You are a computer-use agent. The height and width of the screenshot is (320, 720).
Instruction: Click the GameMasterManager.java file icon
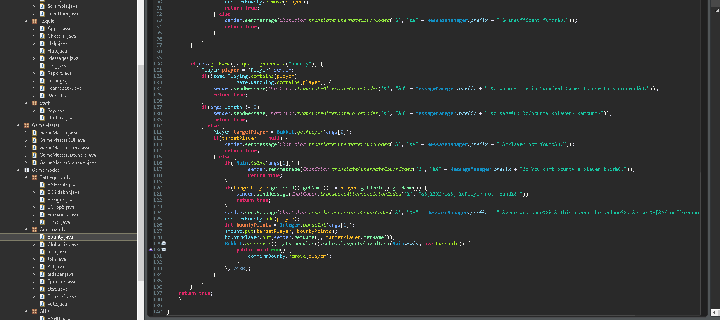[x=34, y=162]
